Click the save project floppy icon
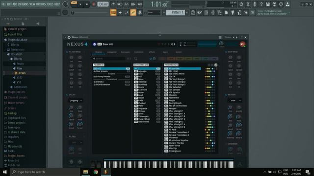This screenshot has height=176, width=314. pos(268,4)
